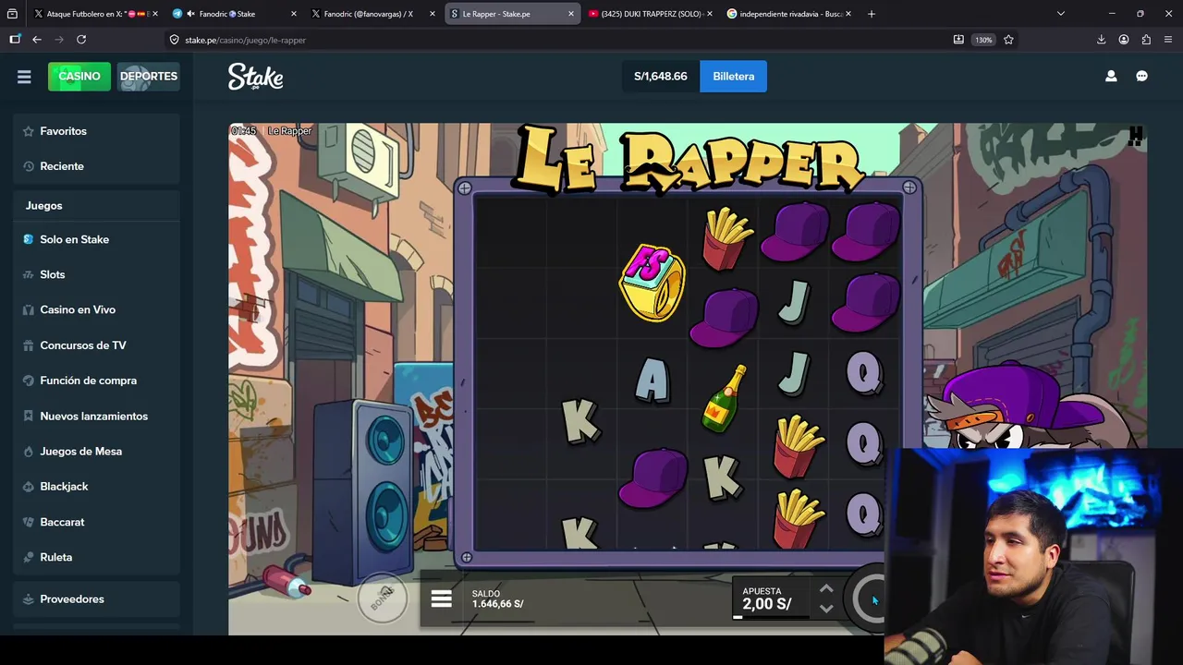Increase the bet with the up arrow
1183x665 pixels.
click(826, 589)
